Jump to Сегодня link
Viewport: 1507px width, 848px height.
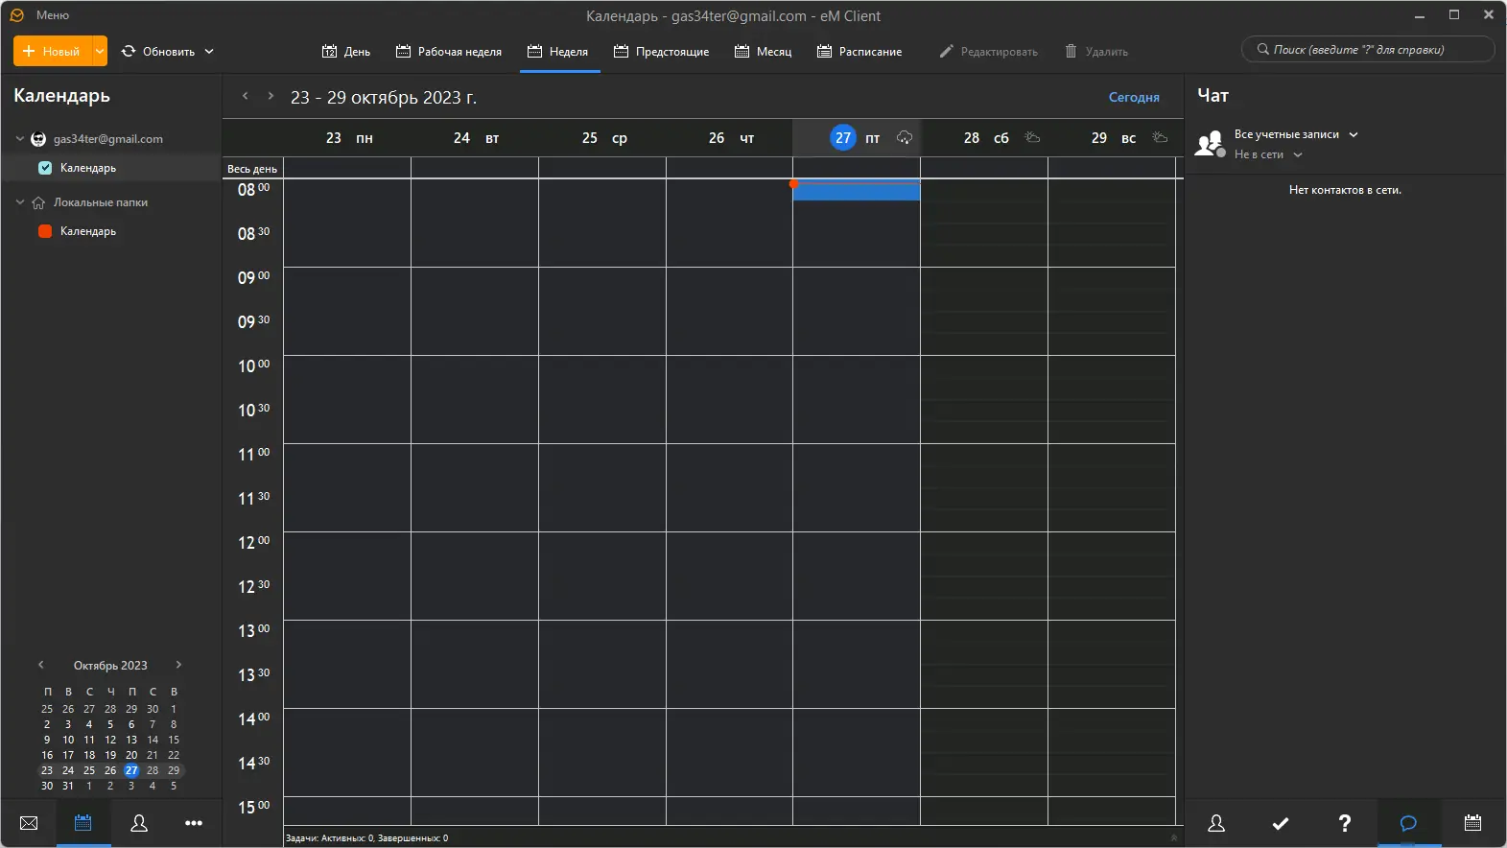pyautogui.click(x=1134, y=97)
